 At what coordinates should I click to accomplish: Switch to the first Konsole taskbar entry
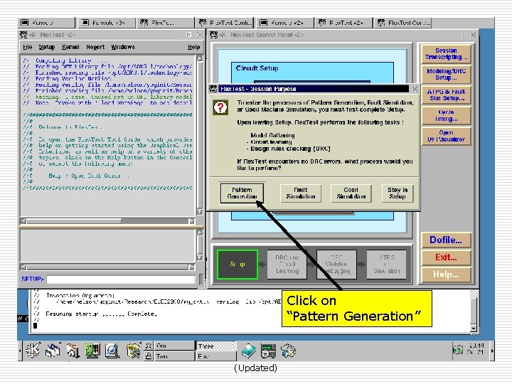pyautogui.click(x=46, y=23)
